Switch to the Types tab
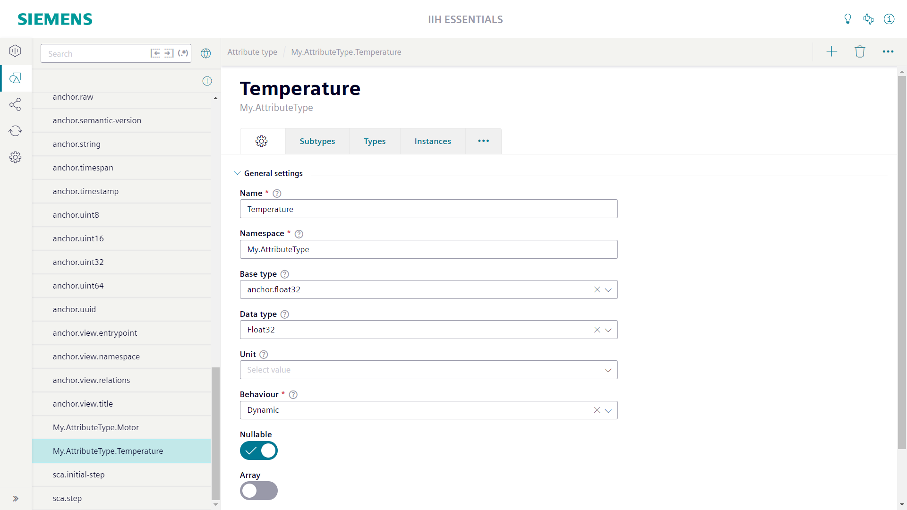 click(375, 141)
